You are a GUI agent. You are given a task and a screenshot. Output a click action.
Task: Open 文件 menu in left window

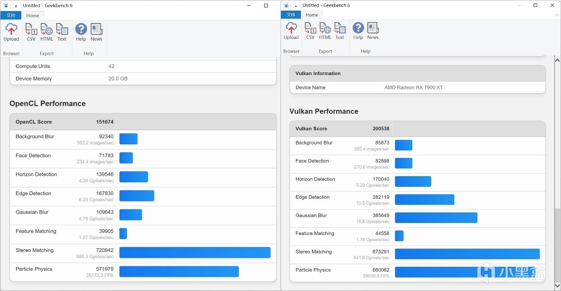click(11, 15)
